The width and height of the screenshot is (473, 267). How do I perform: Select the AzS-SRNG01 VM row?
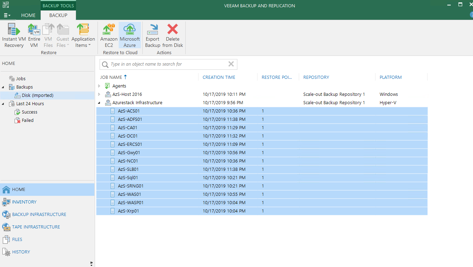pyautogui.click(x=262, y=186)
